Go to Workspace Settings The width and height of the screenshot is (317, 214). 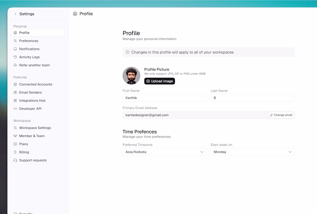click(35, 128)
